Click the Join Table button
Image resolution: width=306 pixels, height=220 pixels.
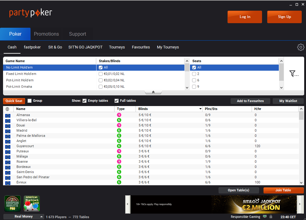click(283, 190)
